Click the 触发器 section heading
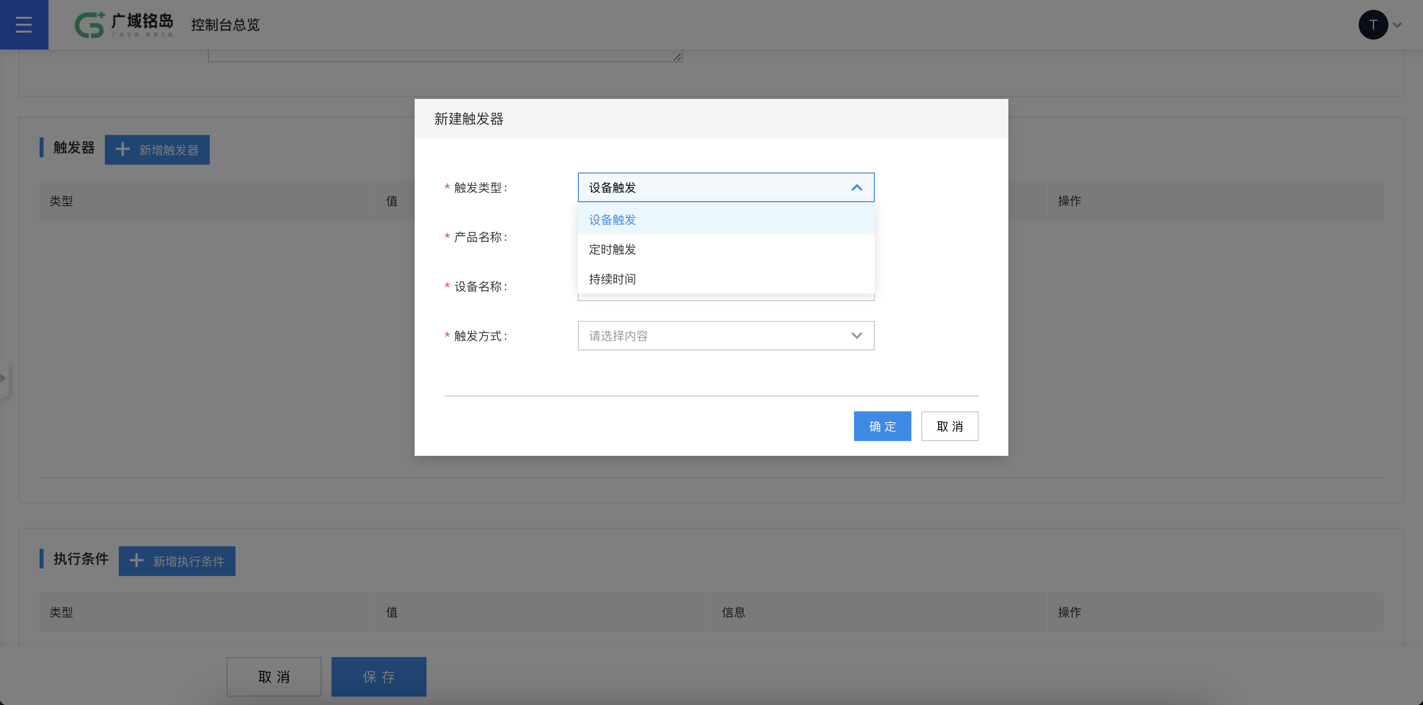The image size is (1423, 705). [74, 147]
